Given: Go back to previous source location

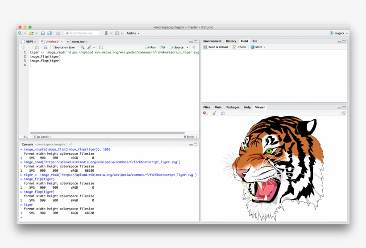Looking at the screenshot, I should (x=23, y=47).
